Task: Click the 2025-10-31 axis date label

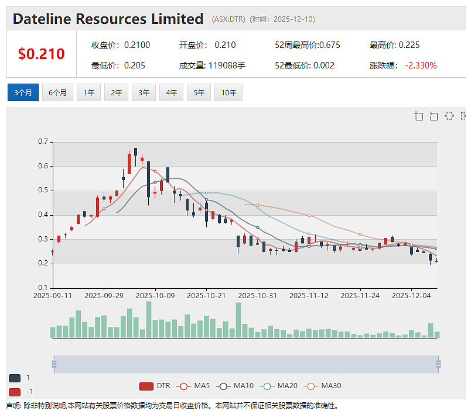Action: (257, 296)
